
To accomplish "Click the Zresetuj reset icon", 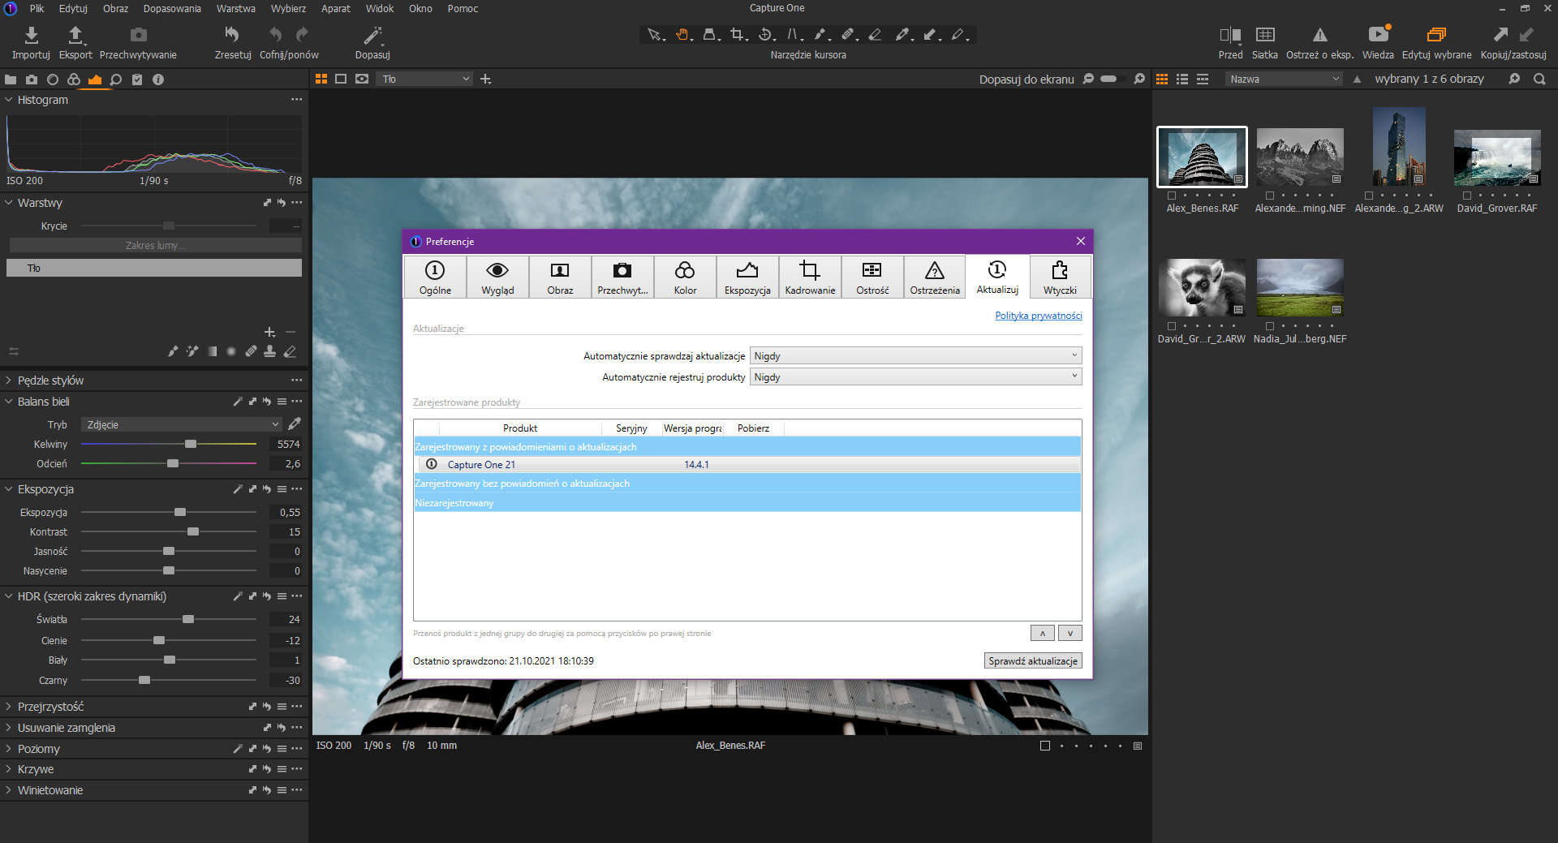I will pos(232,35).
